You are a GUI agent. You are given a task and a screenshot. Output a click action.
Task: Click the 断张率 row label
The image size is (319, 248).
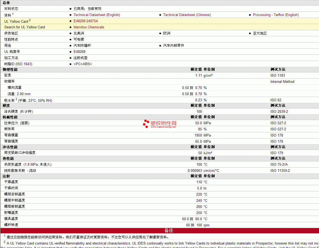(9, 129)
